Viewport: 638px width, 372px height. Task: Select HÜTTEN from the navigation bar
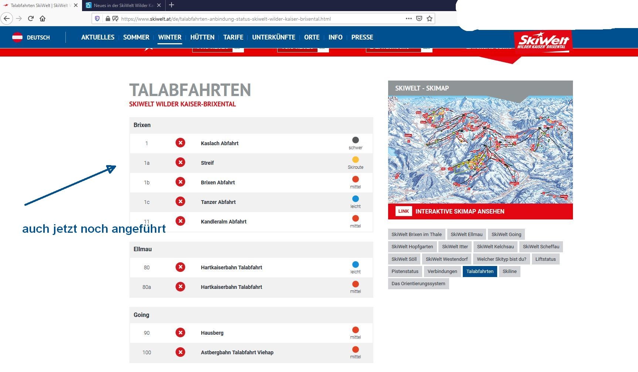pyautogui.click(x=202, y=37)
